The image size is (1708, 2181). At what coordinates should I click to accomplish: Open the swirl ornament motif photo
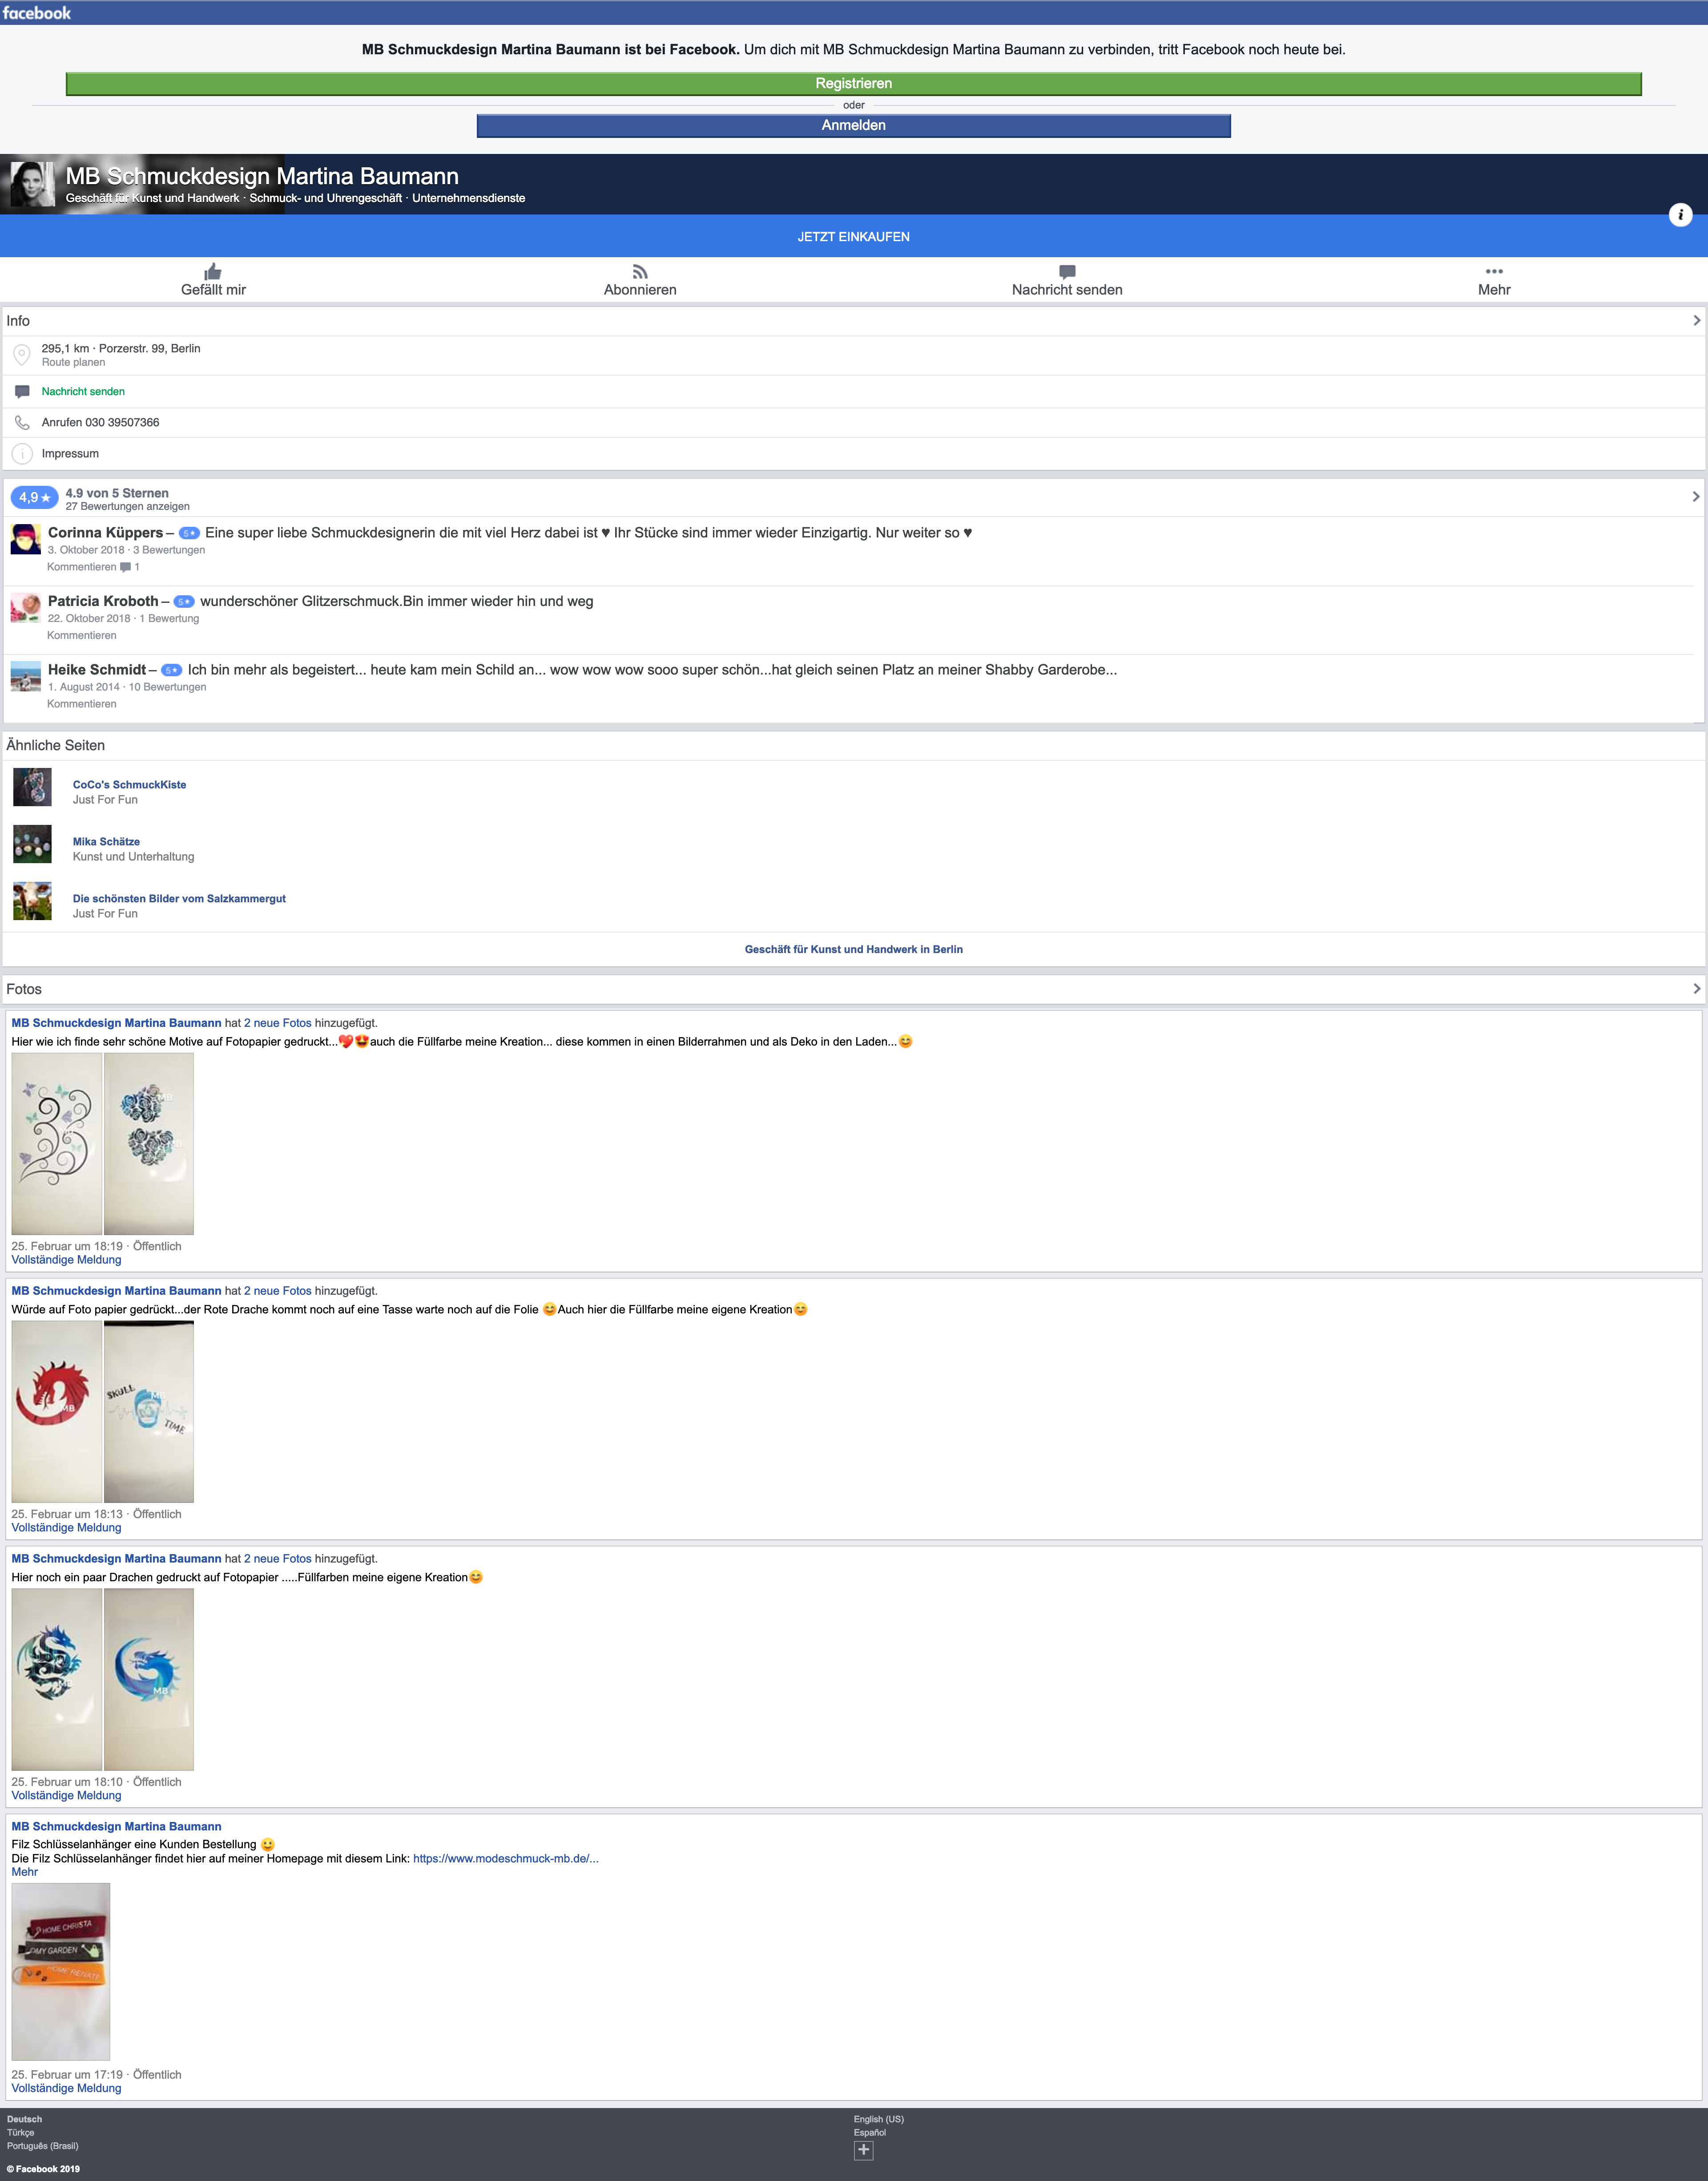(56, 1143)
